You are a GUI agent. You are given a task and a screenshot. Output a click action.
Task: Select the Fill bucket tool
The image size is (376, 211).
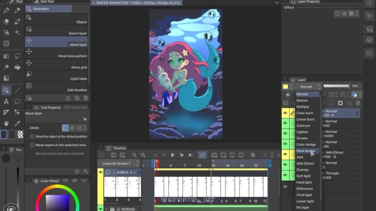click(17, 67)
